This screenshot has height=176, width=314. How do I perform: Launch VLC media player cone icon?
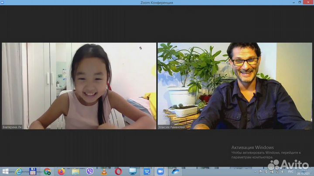104,171
